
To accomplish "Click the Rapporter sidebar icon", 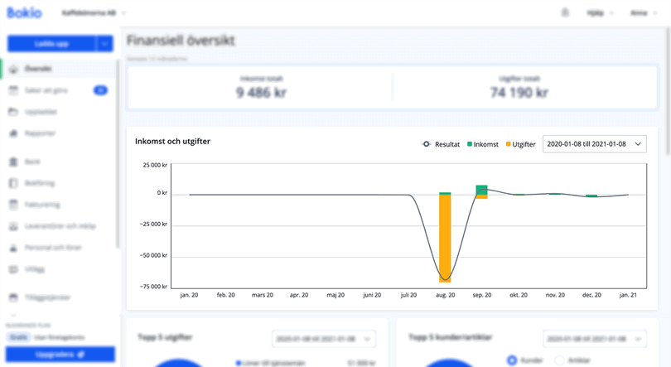I will [13, 133].
